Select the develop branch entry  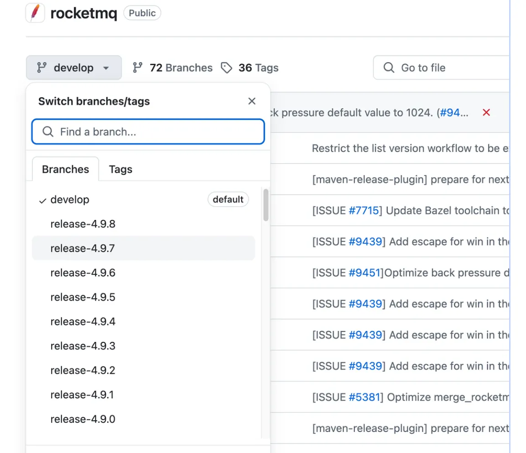pyautogui.click(x=144, y=199)
